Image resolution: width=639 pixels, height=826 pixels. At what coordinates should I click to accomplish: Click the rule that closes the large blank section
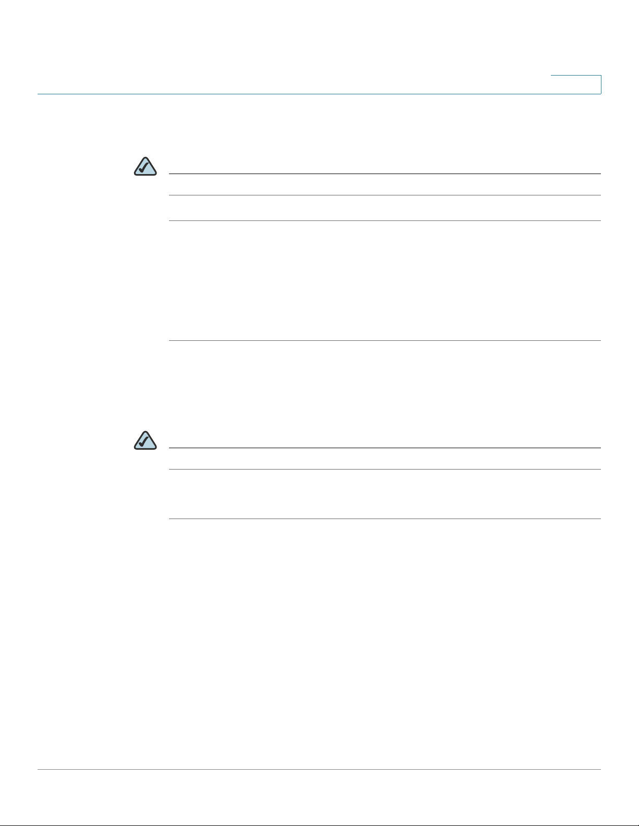pos(385,340)
